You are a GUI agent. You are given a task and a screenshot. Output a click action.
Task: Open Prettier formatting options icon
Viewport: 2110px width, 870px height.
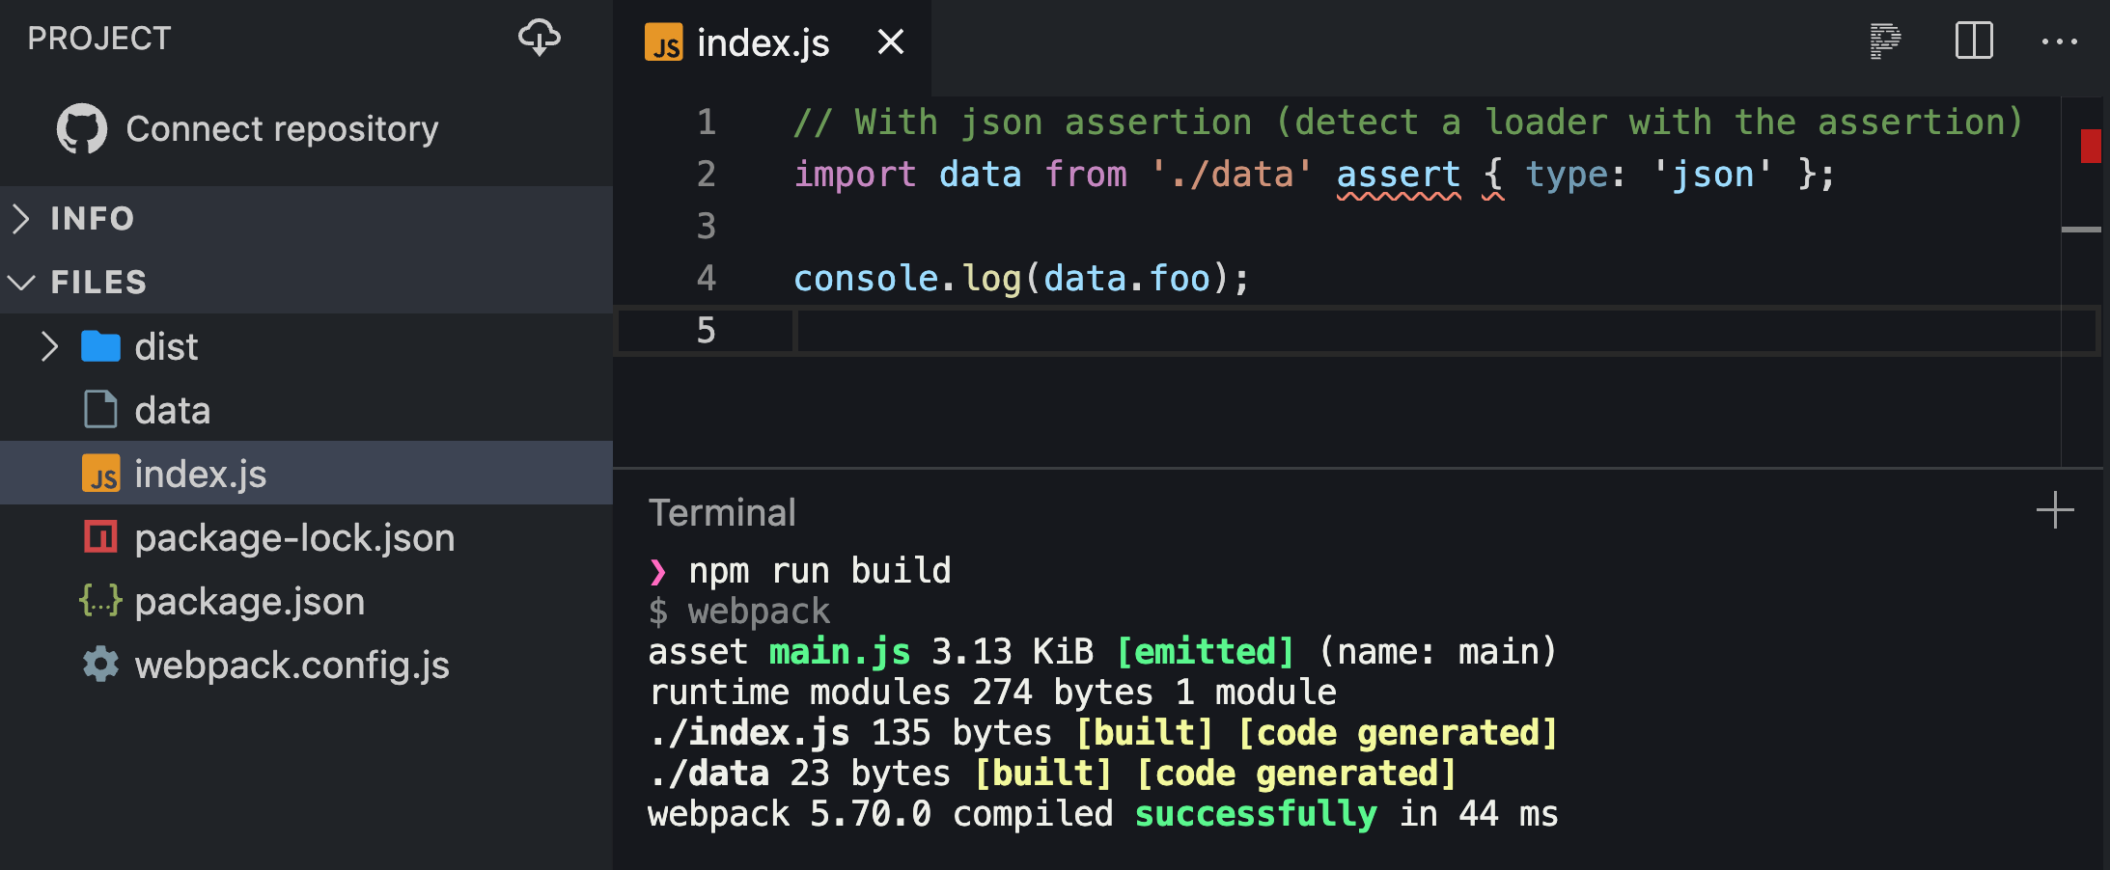tap(1883, 41)
